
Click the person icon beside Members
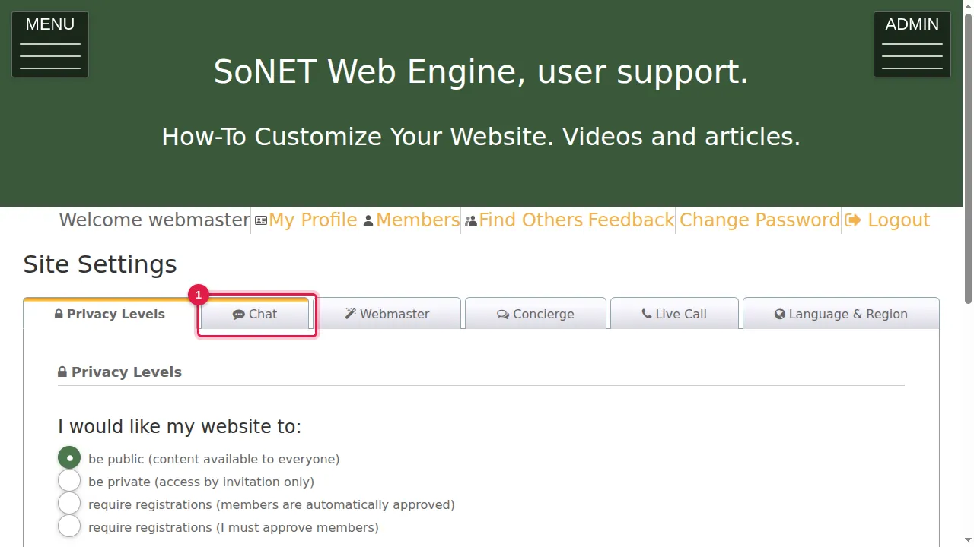(368, 221)
